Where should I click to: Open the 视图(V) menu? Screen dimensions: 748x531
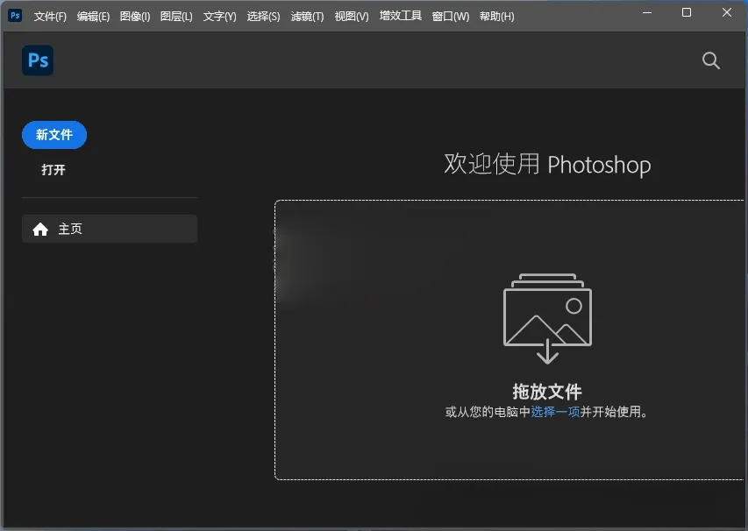pos(352,16)
